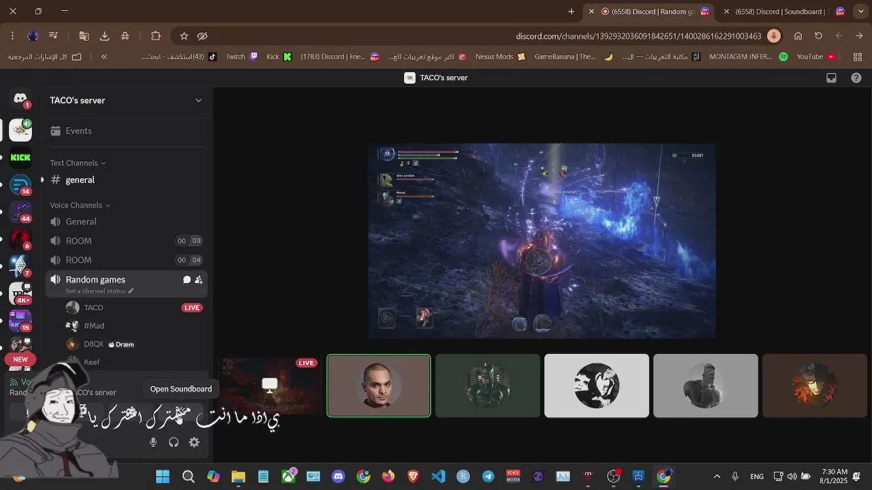Screen dimensions: 872x490
Task: Open Windows Start menu
Action: [163, 476]
